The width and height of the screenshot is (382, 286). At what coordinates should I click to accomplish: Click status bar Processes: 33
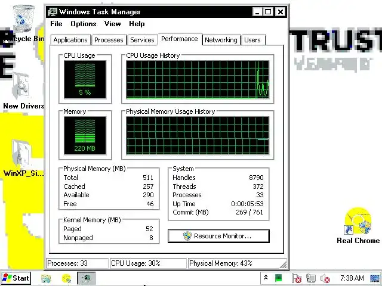pyautogui.click(x=77, y=263)
